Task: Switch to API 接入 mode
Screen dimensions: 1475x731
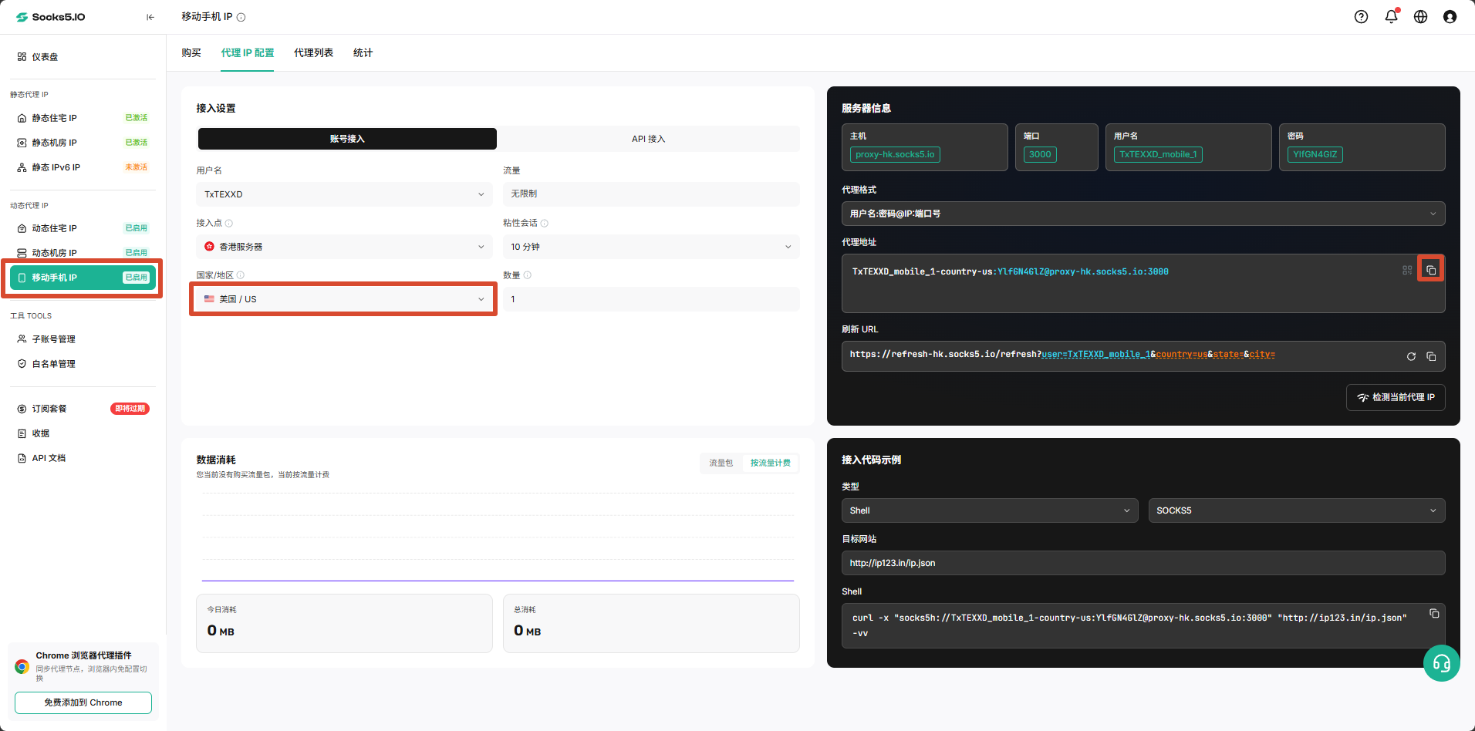Action: (x=648, y=139)
